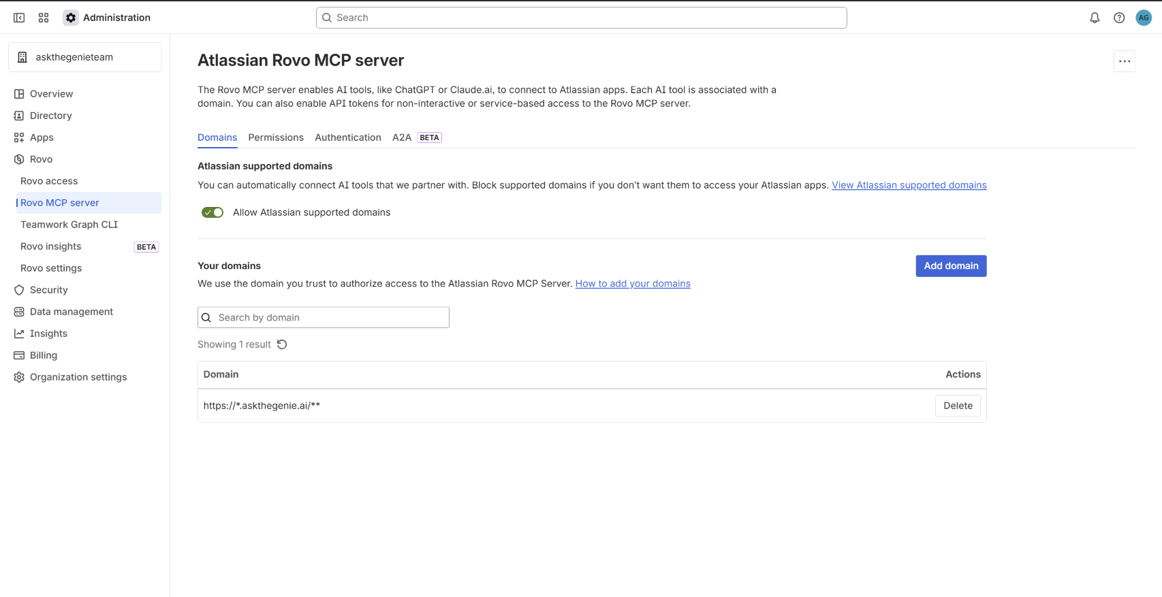
Task: Switch to the Domains tab
Action: coord(217,138)
